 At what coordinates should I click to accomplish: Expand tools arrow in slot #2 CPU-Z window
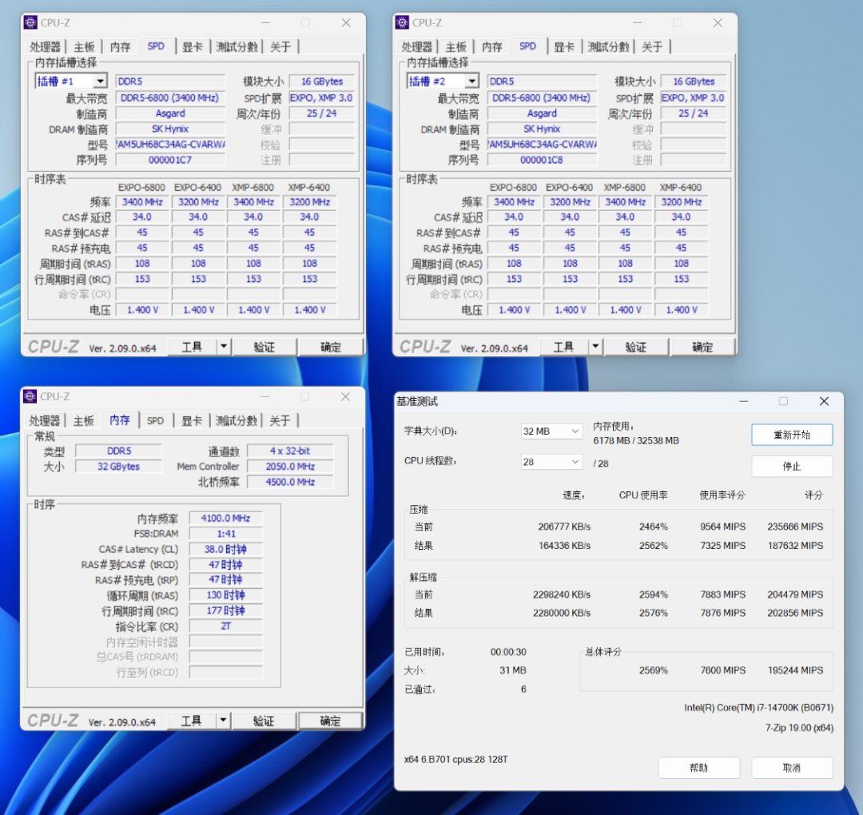[x=595, y=347]
